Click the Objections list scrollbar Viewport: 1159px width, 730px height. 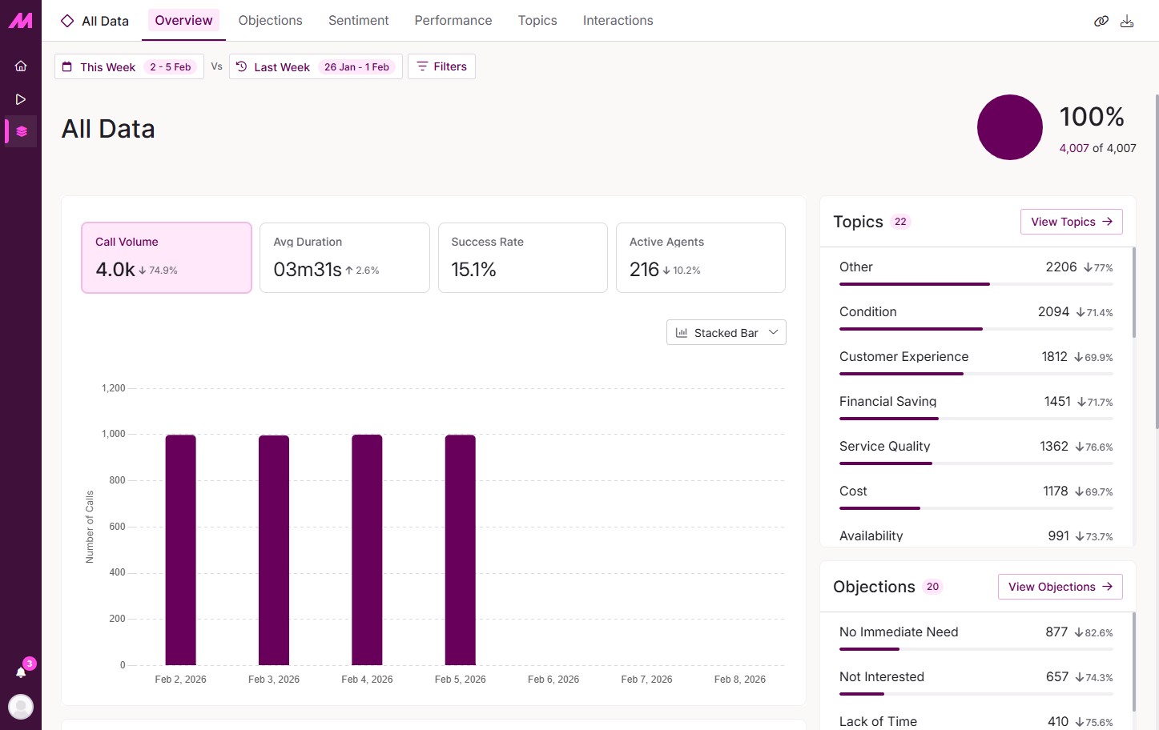1133,661
